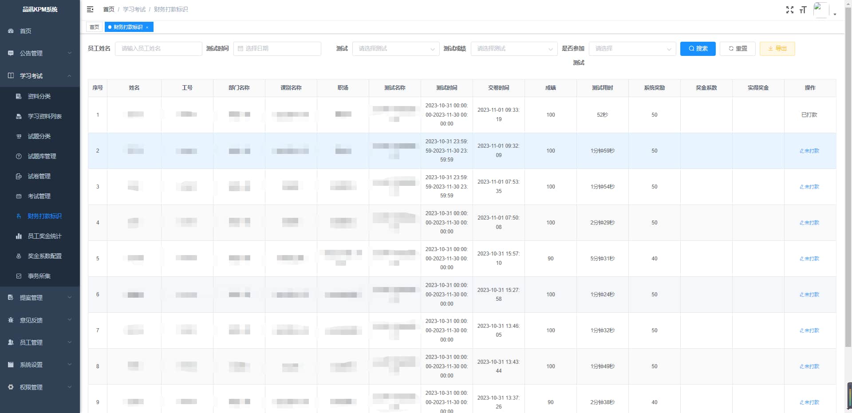Close the 财务打款标识 tab
This screenshot has width=852, height=413.
coord(147,28)
